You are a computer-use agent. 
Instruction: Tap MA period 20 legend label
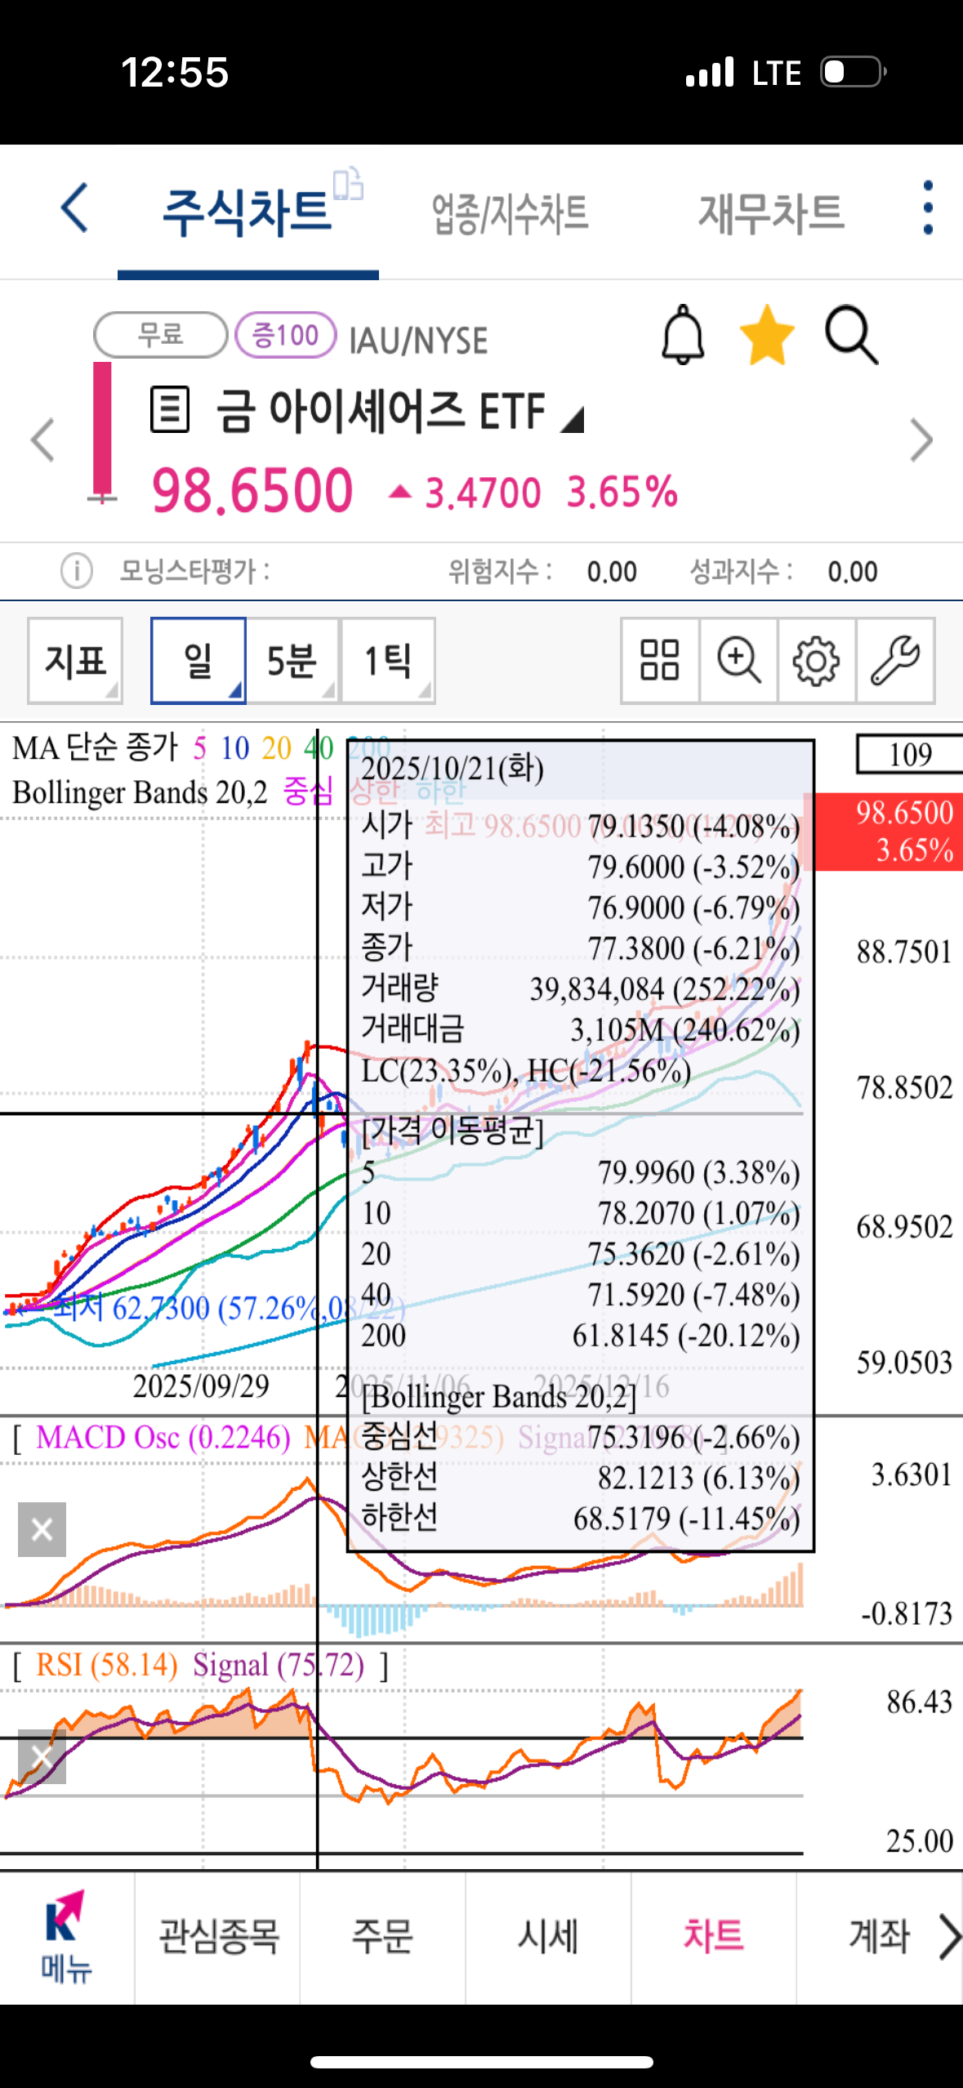click(x=277, y=747)
